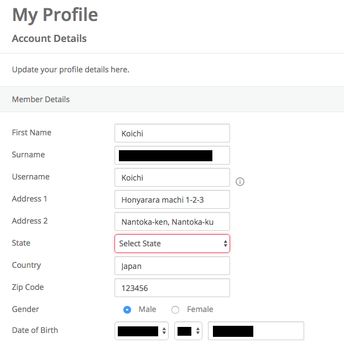Click into the Username text field

click(x=172, y=177)
